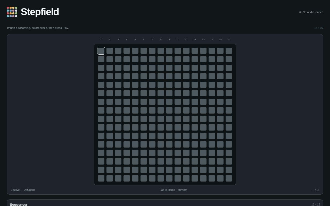Click the Stepfield title text
330x206 pixels.
pos(40,12)
